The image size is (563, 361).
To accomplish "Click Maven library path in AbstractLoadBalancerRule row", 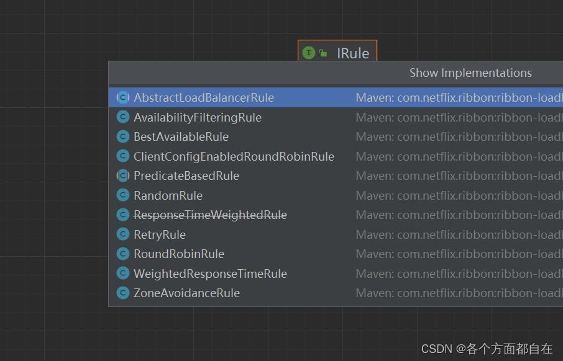I will click(x=459, y=97).
